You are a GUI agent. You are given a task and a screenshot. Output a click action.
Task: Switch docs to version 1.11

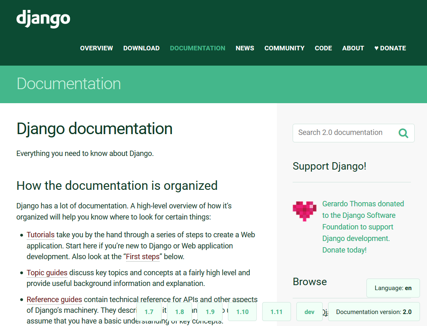click(277, 312)
